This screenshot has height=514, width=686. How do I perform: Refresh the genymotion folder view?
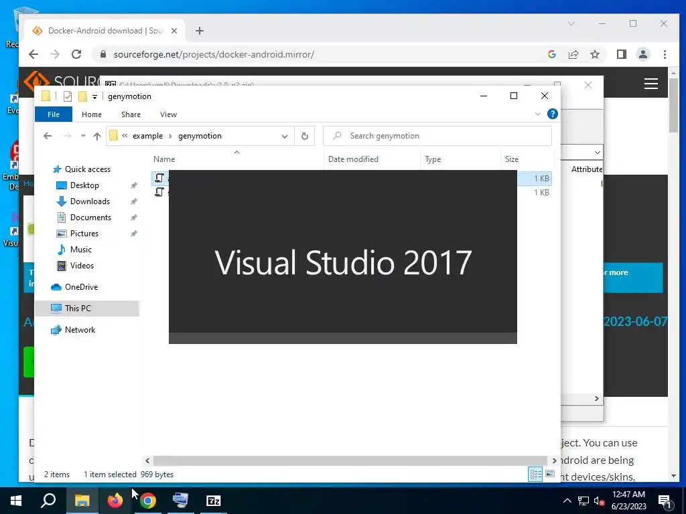coord(305,137)
